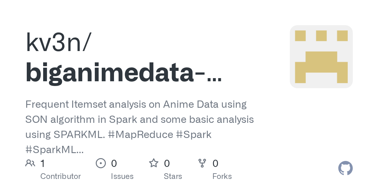Select the Stars label text
378x189 pixels.
click(173, 176)
